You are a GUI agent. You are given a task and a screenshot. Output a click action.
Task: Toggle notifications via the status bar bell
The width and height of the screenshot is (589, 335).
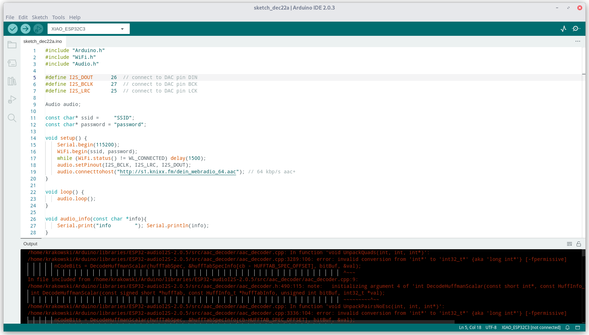[x=567, y=328]
